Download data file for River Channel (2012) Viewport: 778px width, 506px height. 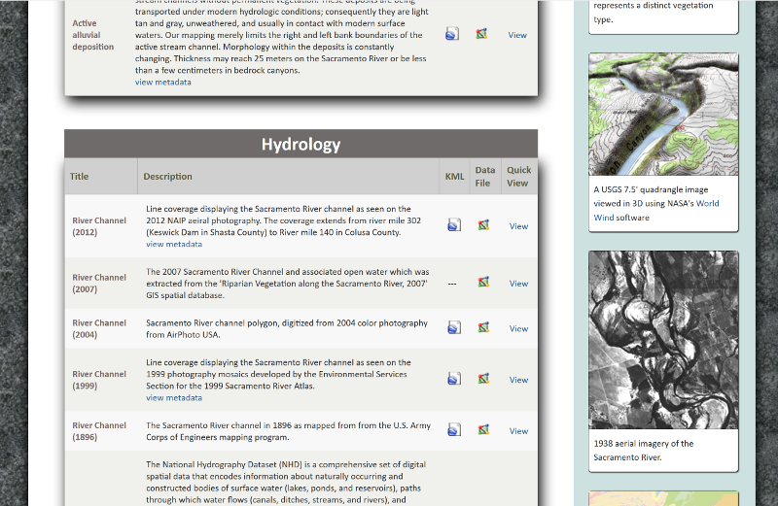coord(482,225)
